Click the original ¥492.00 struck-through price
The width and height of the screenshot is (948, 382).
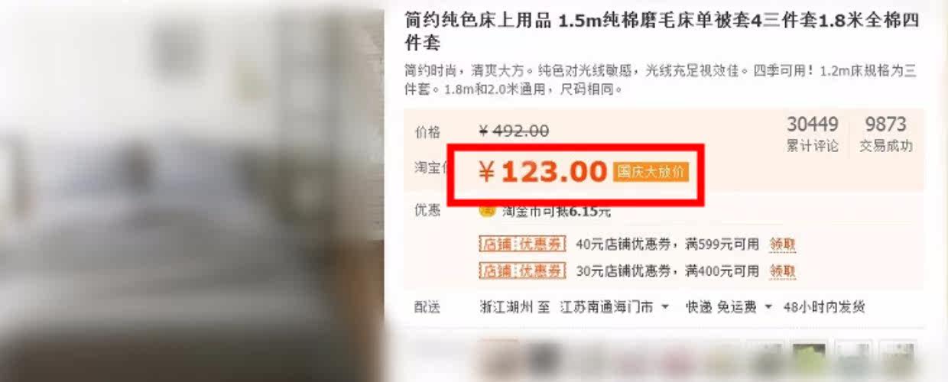coord(514,131)
